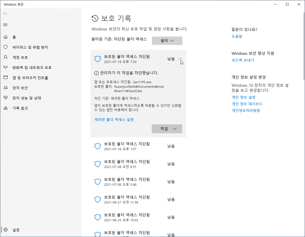
Task: Expand the 2021-06-27 오전 11:56 entry
Action: click(138, 199)
